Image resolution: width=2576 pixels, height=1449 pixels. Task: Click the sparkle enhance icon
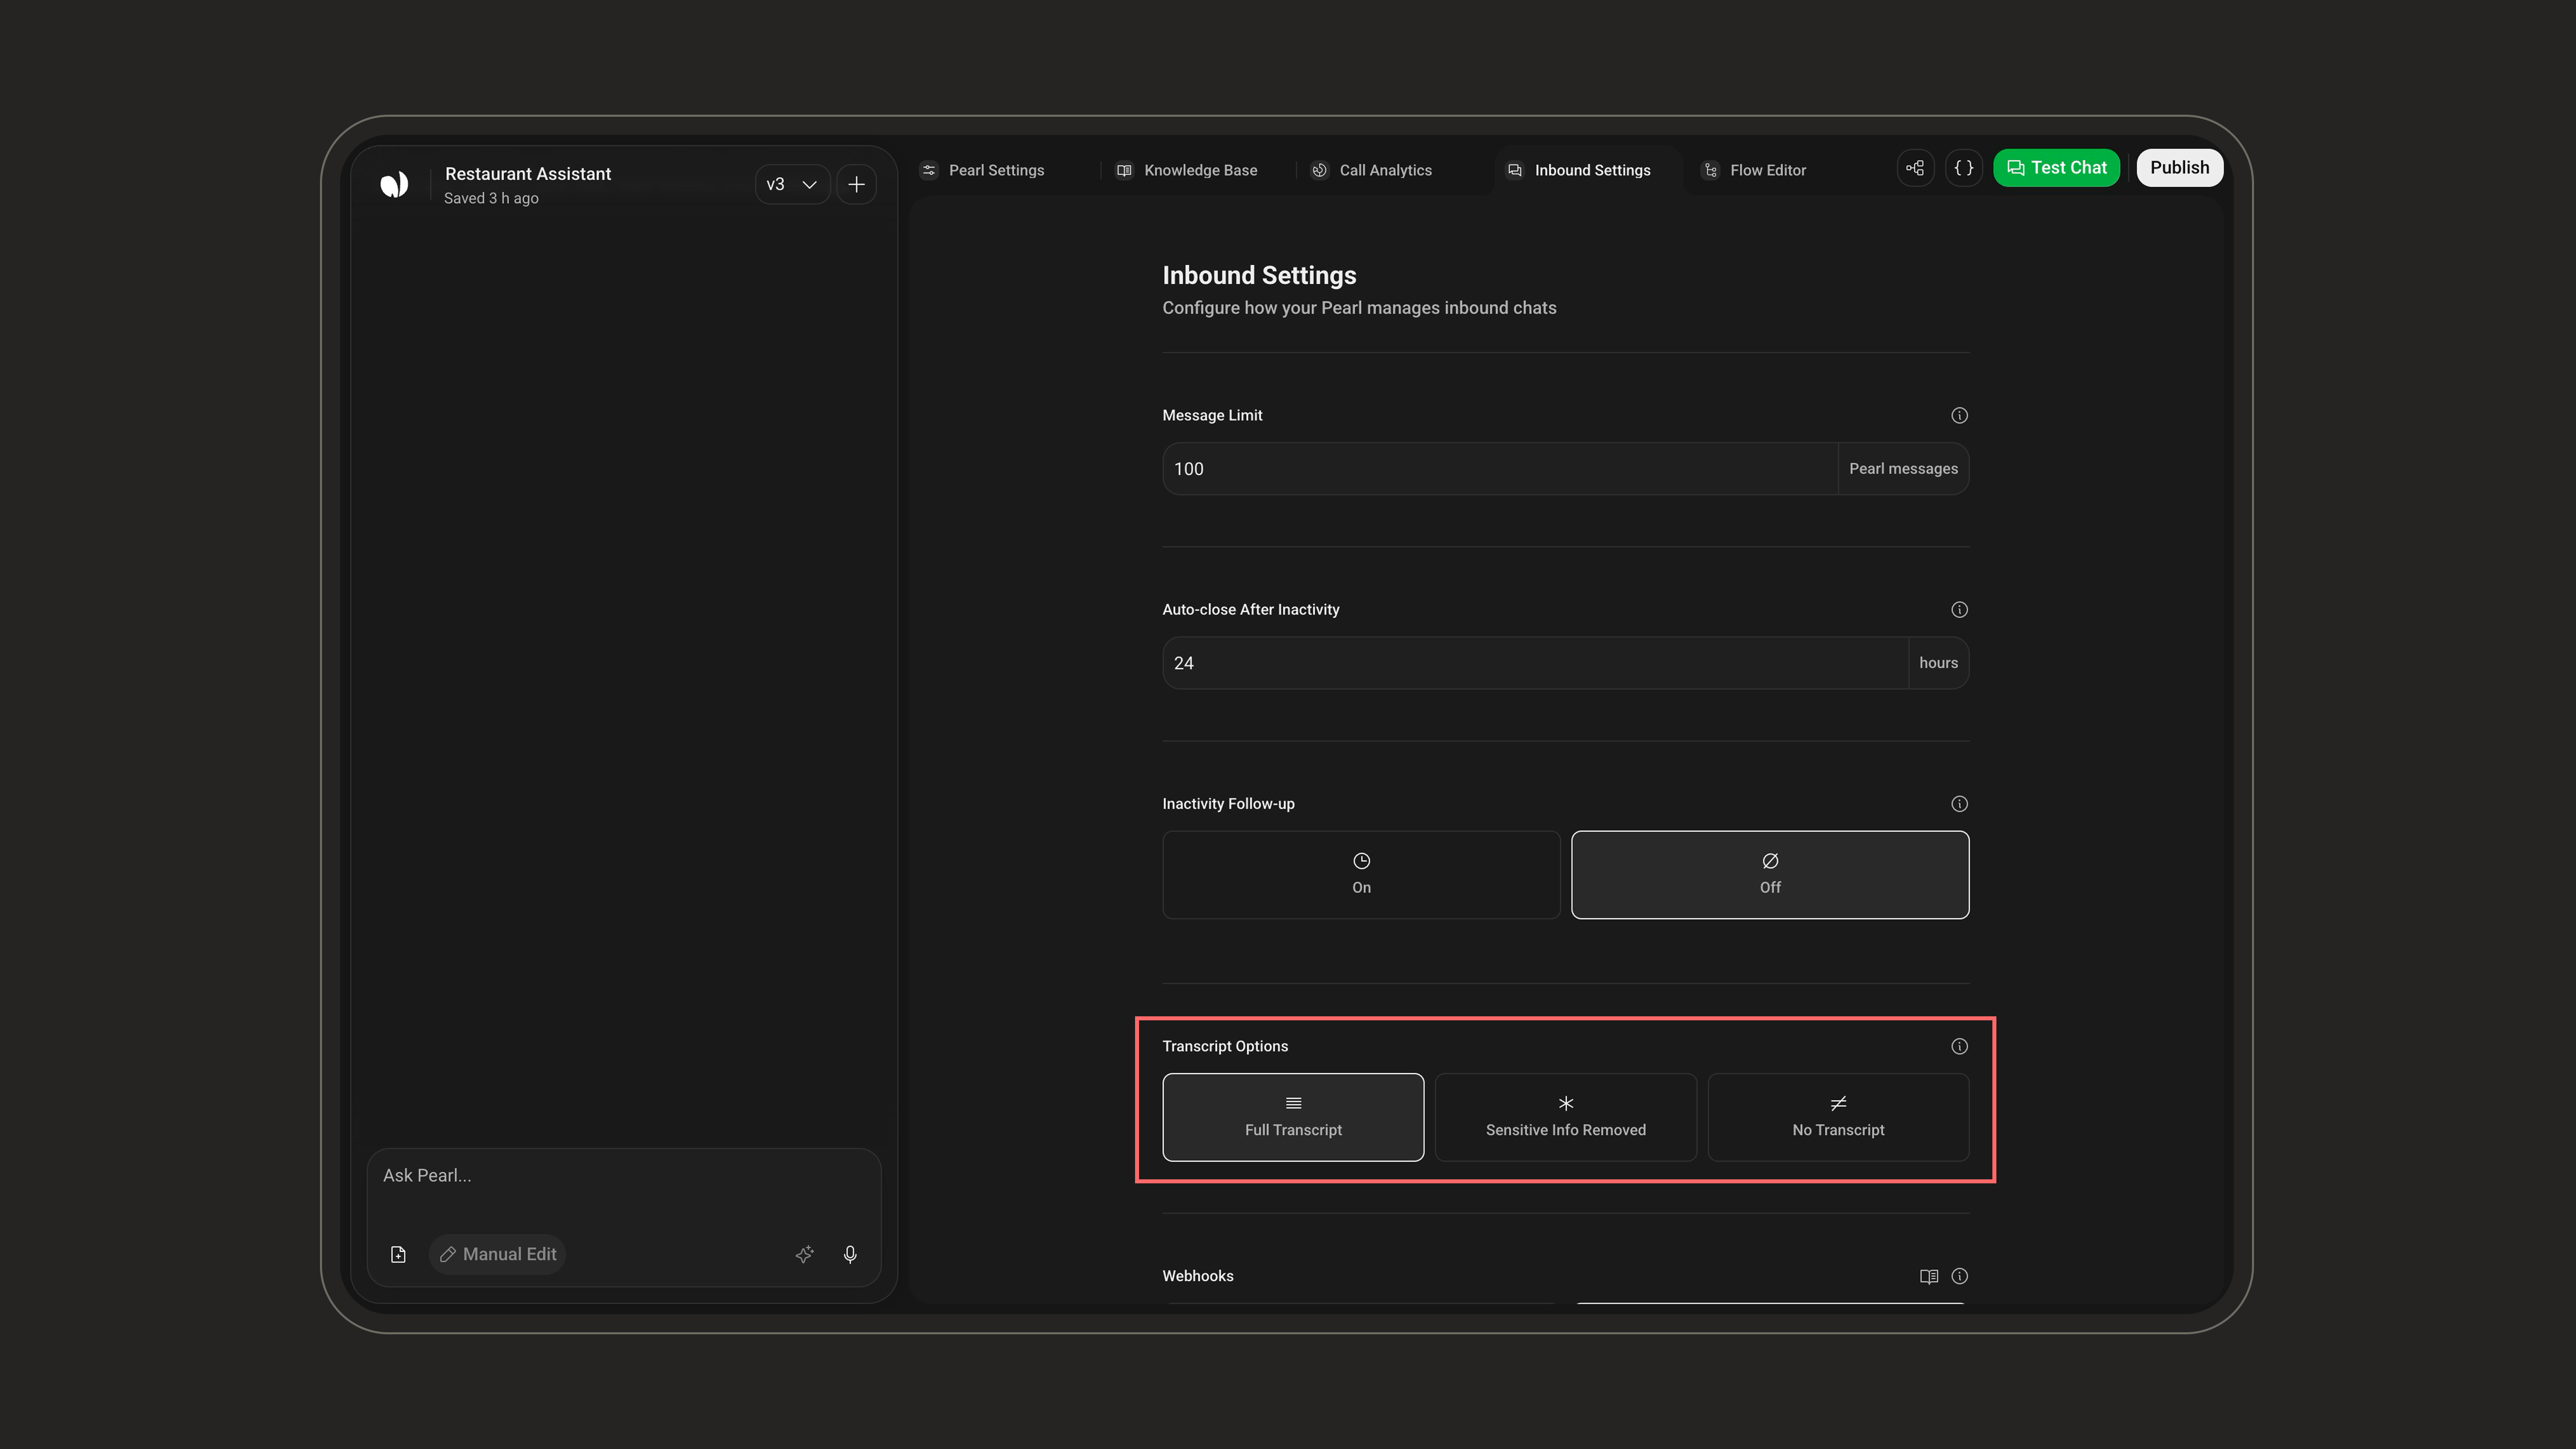pyautogui.click(x=804, y=1254)
